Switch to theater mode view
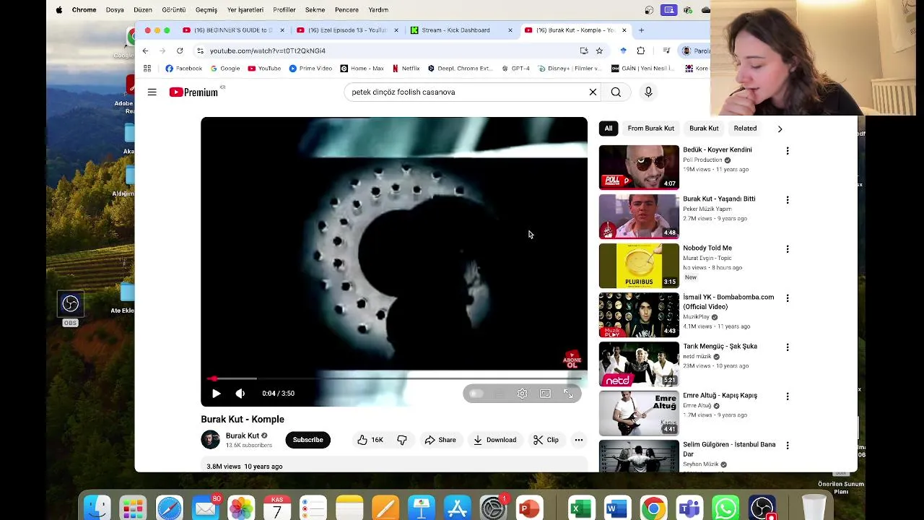Screen dimensions: 924x520 point(545,394)
